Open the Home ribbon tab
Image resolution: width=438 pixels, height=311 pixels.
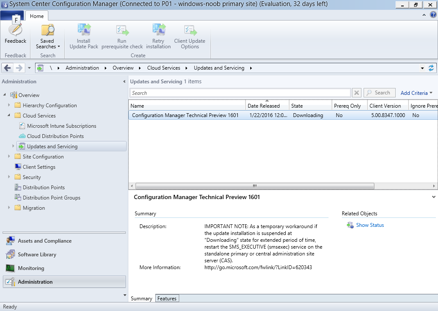(x=37, y=16)
